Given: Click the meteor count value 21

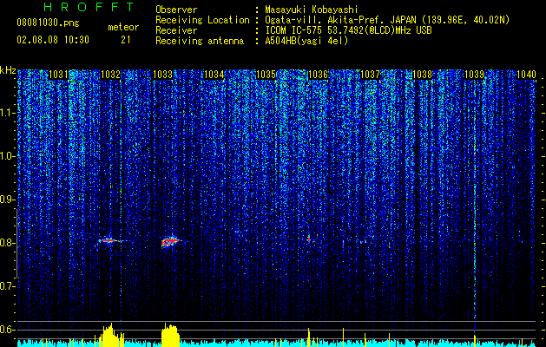Looking at the screenshot, I should (x=125, y=40).
